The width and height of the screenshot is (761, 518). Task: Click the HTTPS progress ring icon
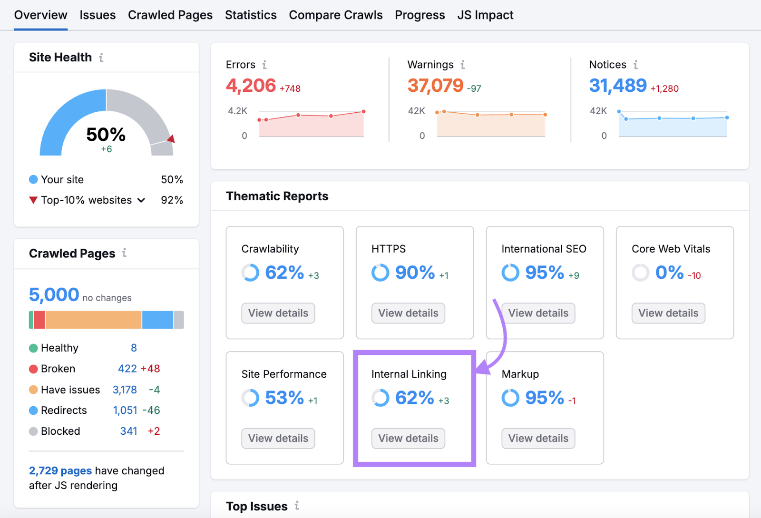[x=380, y=273]
